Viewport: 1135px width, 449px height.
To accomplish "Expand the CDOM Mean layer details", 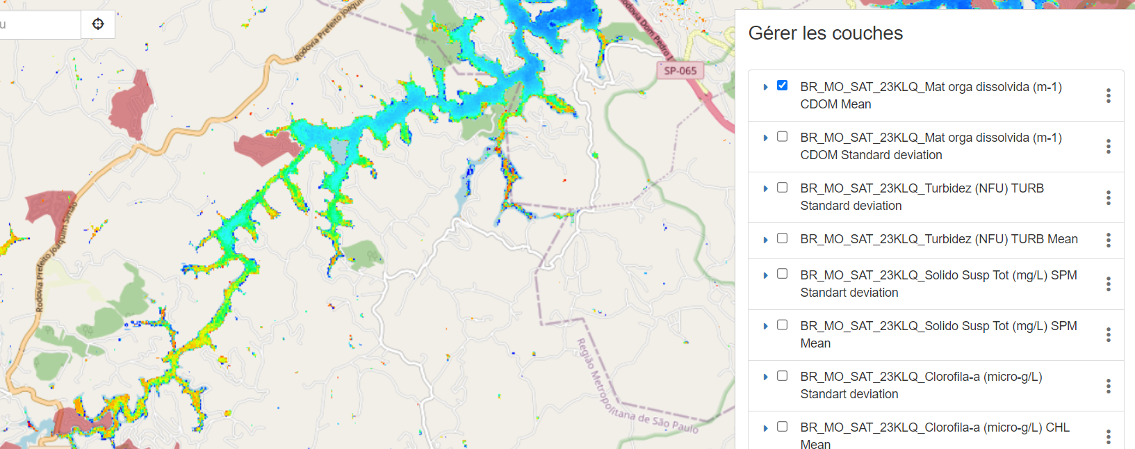I will click(765, 87).
